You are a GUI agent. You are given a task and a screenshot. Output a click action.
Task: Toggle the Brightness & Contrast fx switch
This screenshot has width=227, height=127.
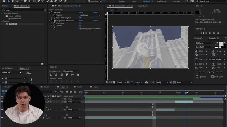(x=51, y=20)
